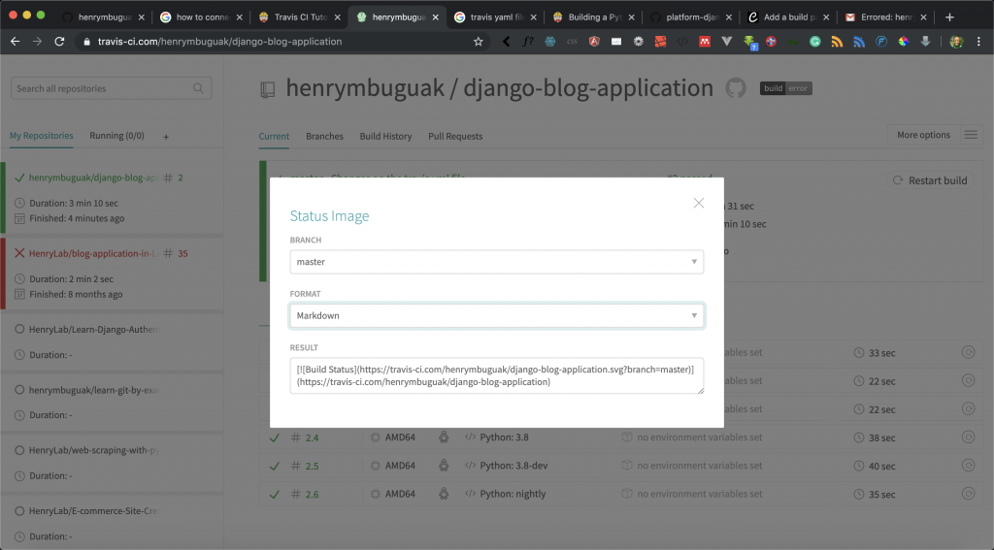994x550 pixels.
Task: Click the hamburger icon beside More options
Action: click(x=971, y=135)
